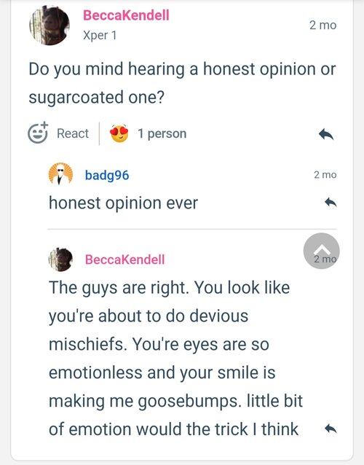
Task: Click 'The guys are right' reply text
Action: pyautogui.click(x=175, y=359)
